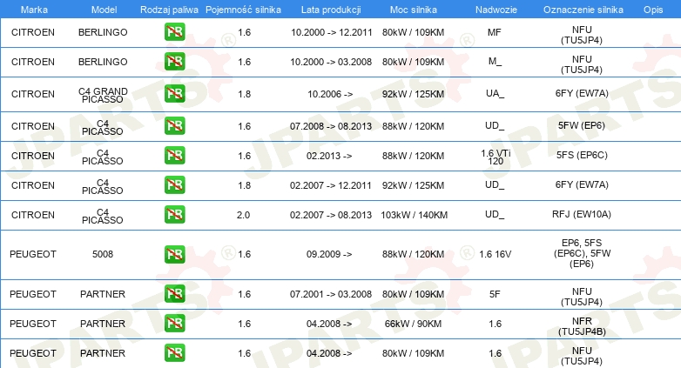The image size is (681, 368).
Task: Click the PARTNER cell in the 5F body row
Action: [103, 294]
